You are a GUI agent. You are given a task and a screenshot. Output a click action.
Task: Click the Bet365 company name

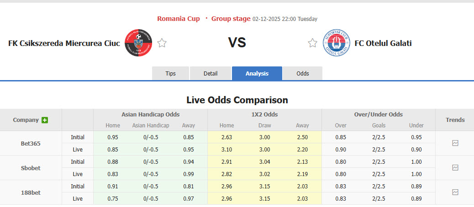point(31,143)
